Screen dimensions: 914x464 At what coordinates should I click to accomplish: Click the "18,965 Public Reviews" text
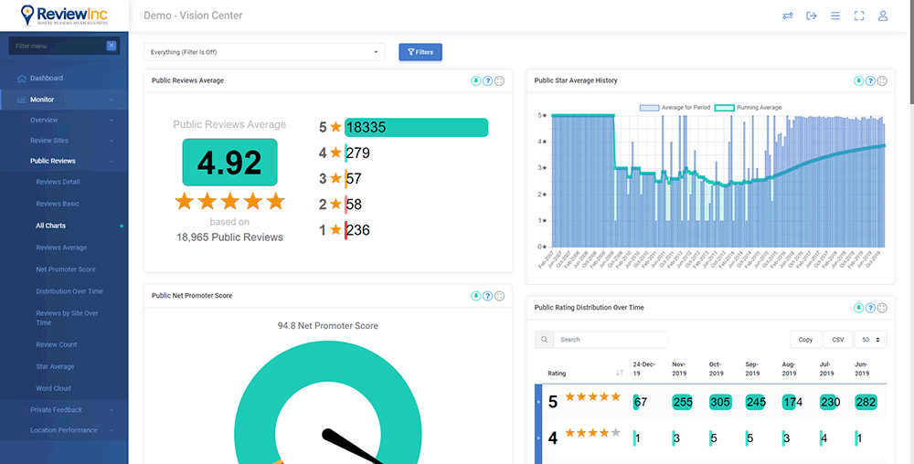(229, 237)
